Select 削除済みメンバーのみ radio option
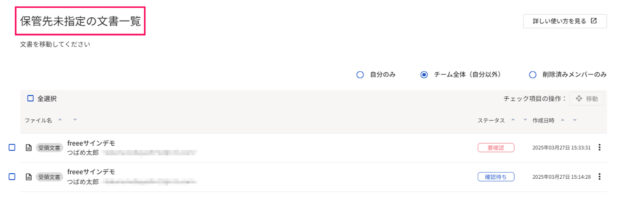This screenshot has height=206, width=618. coord(533,75)
